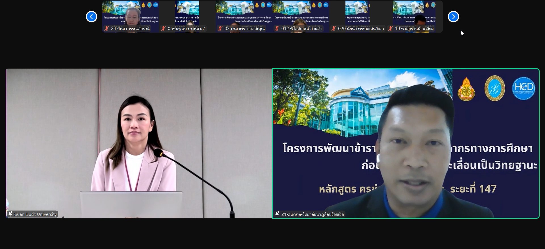Click the previous participants arrow
Viewport: 545px width, 249px height.
91,17
